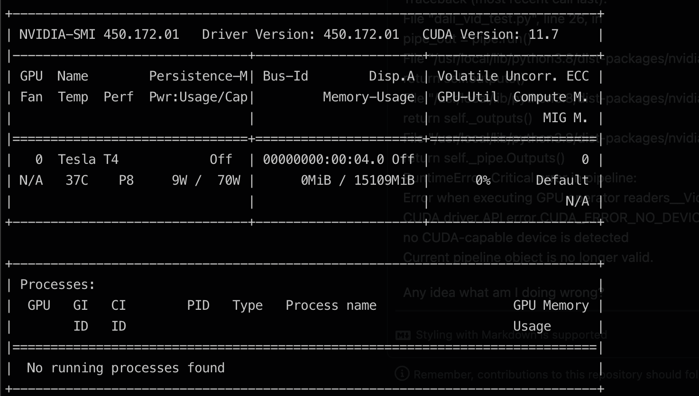
Task: Click the '0MiB / 15109MiB' memory usage
Action: (x=358, y=180)
